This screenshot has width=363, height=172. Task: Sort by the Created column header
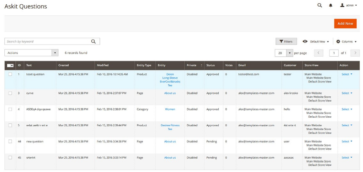(x=75, y=65)
